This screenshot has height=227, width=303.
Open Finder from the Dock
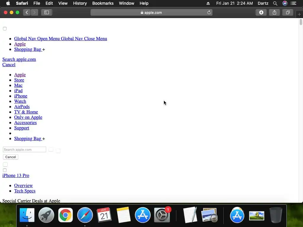(27, 215)
